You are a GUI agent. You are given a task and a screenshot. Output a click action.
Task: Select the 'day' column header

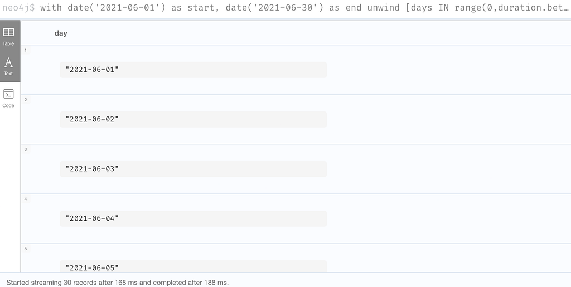pos(61,33)
